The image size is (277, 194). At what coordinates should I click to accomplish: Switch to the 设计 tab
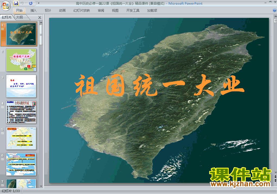(x=48, y=10)
